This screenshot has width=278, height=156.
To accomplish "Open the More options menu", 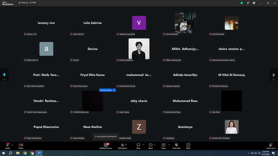I will [x=188, y=146].
